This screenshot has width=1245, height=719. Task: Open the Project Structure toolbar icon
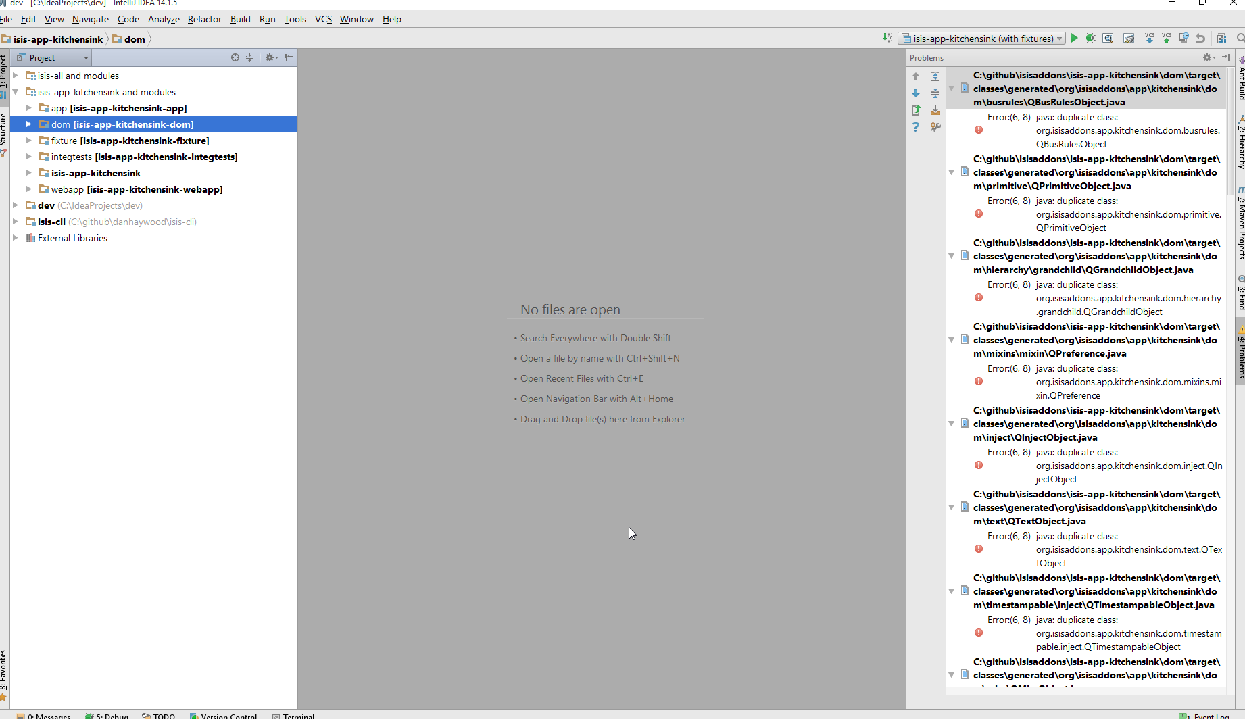pyautogui.click(x=1221, y=39)
